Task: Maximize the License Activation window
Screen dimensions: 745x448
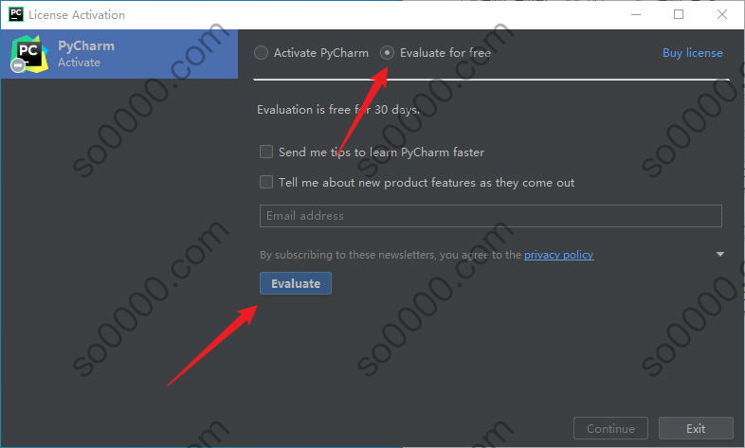Action: [679, 15]
